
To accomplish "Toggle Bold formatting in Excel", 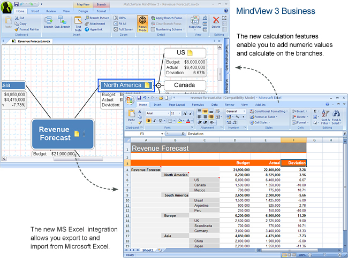I will (148, 121).
